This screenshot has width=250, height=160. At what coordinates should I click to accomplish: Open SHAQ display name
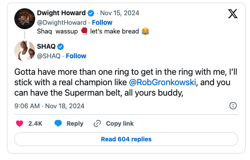click(x=46, y=47)
